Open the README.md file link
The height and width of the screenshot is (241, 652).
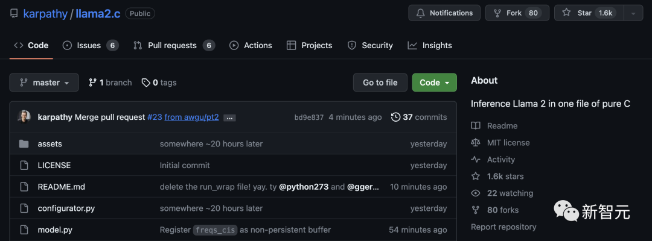click(x=61, y=187)
